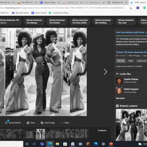Select the highlighted filmstrip thumbnail
The width and height of the screenshot is (147, 147).
(x=40, y=133)
